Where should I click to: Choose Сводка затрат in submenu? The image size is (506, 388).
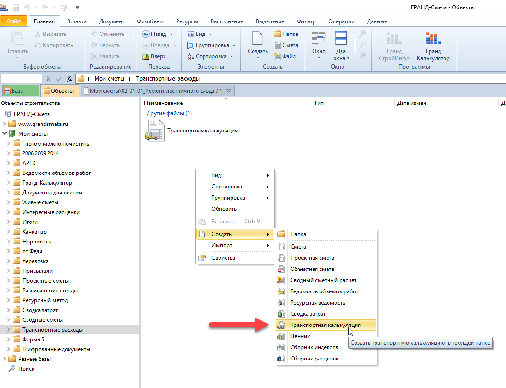(325, 314)
